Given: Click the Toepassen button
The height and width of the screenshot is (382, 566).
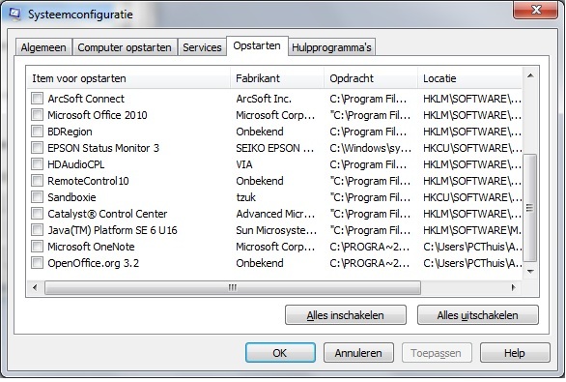Looking at the screenshot, I should click(436, 353).
